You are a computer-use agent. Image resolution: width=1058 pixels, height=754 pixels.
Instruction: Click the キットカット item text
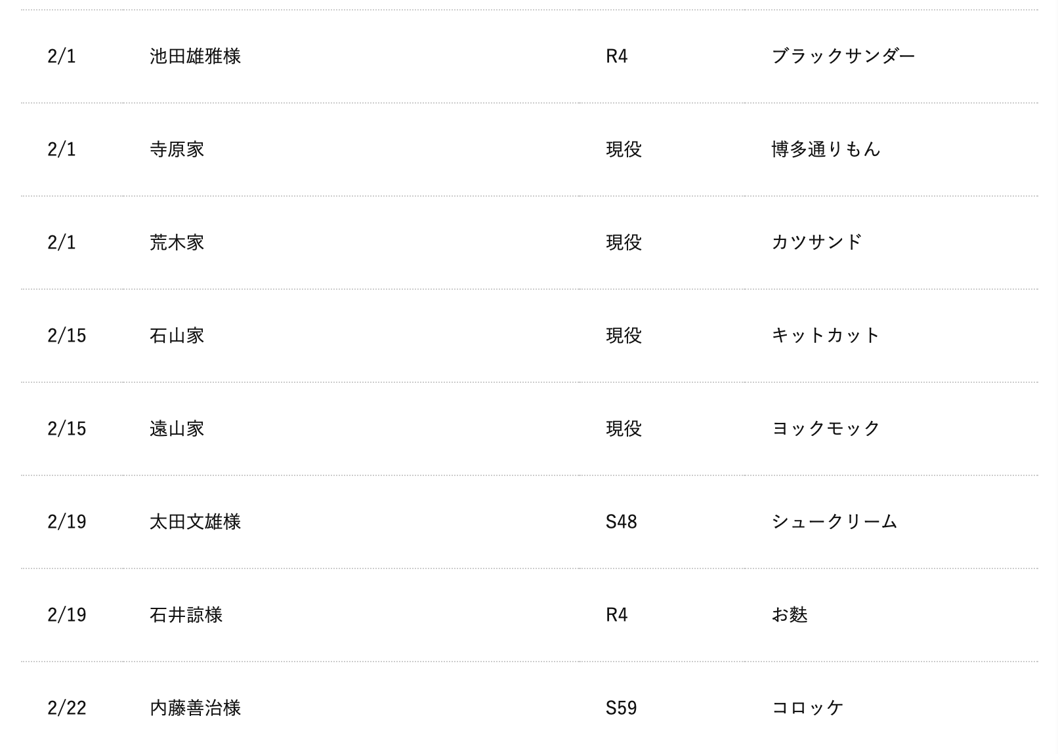click(x=825, y=336)
